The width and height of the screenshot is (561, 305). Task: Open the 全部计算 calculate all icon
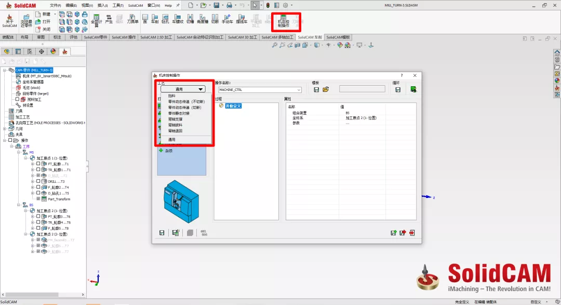click(x=96, y=21)
